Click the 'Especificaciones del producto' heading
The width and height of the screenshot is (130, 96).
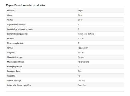(25, 5)
